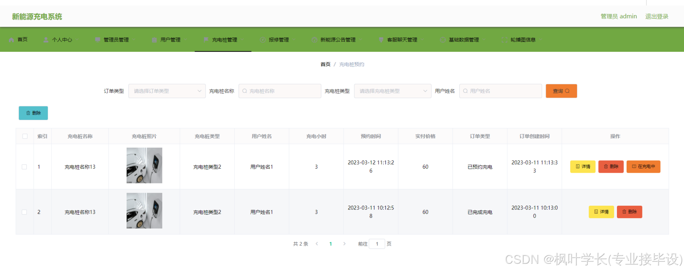Click the 预约时间 column header
684x271 pixels.
[x=371, y=136]
